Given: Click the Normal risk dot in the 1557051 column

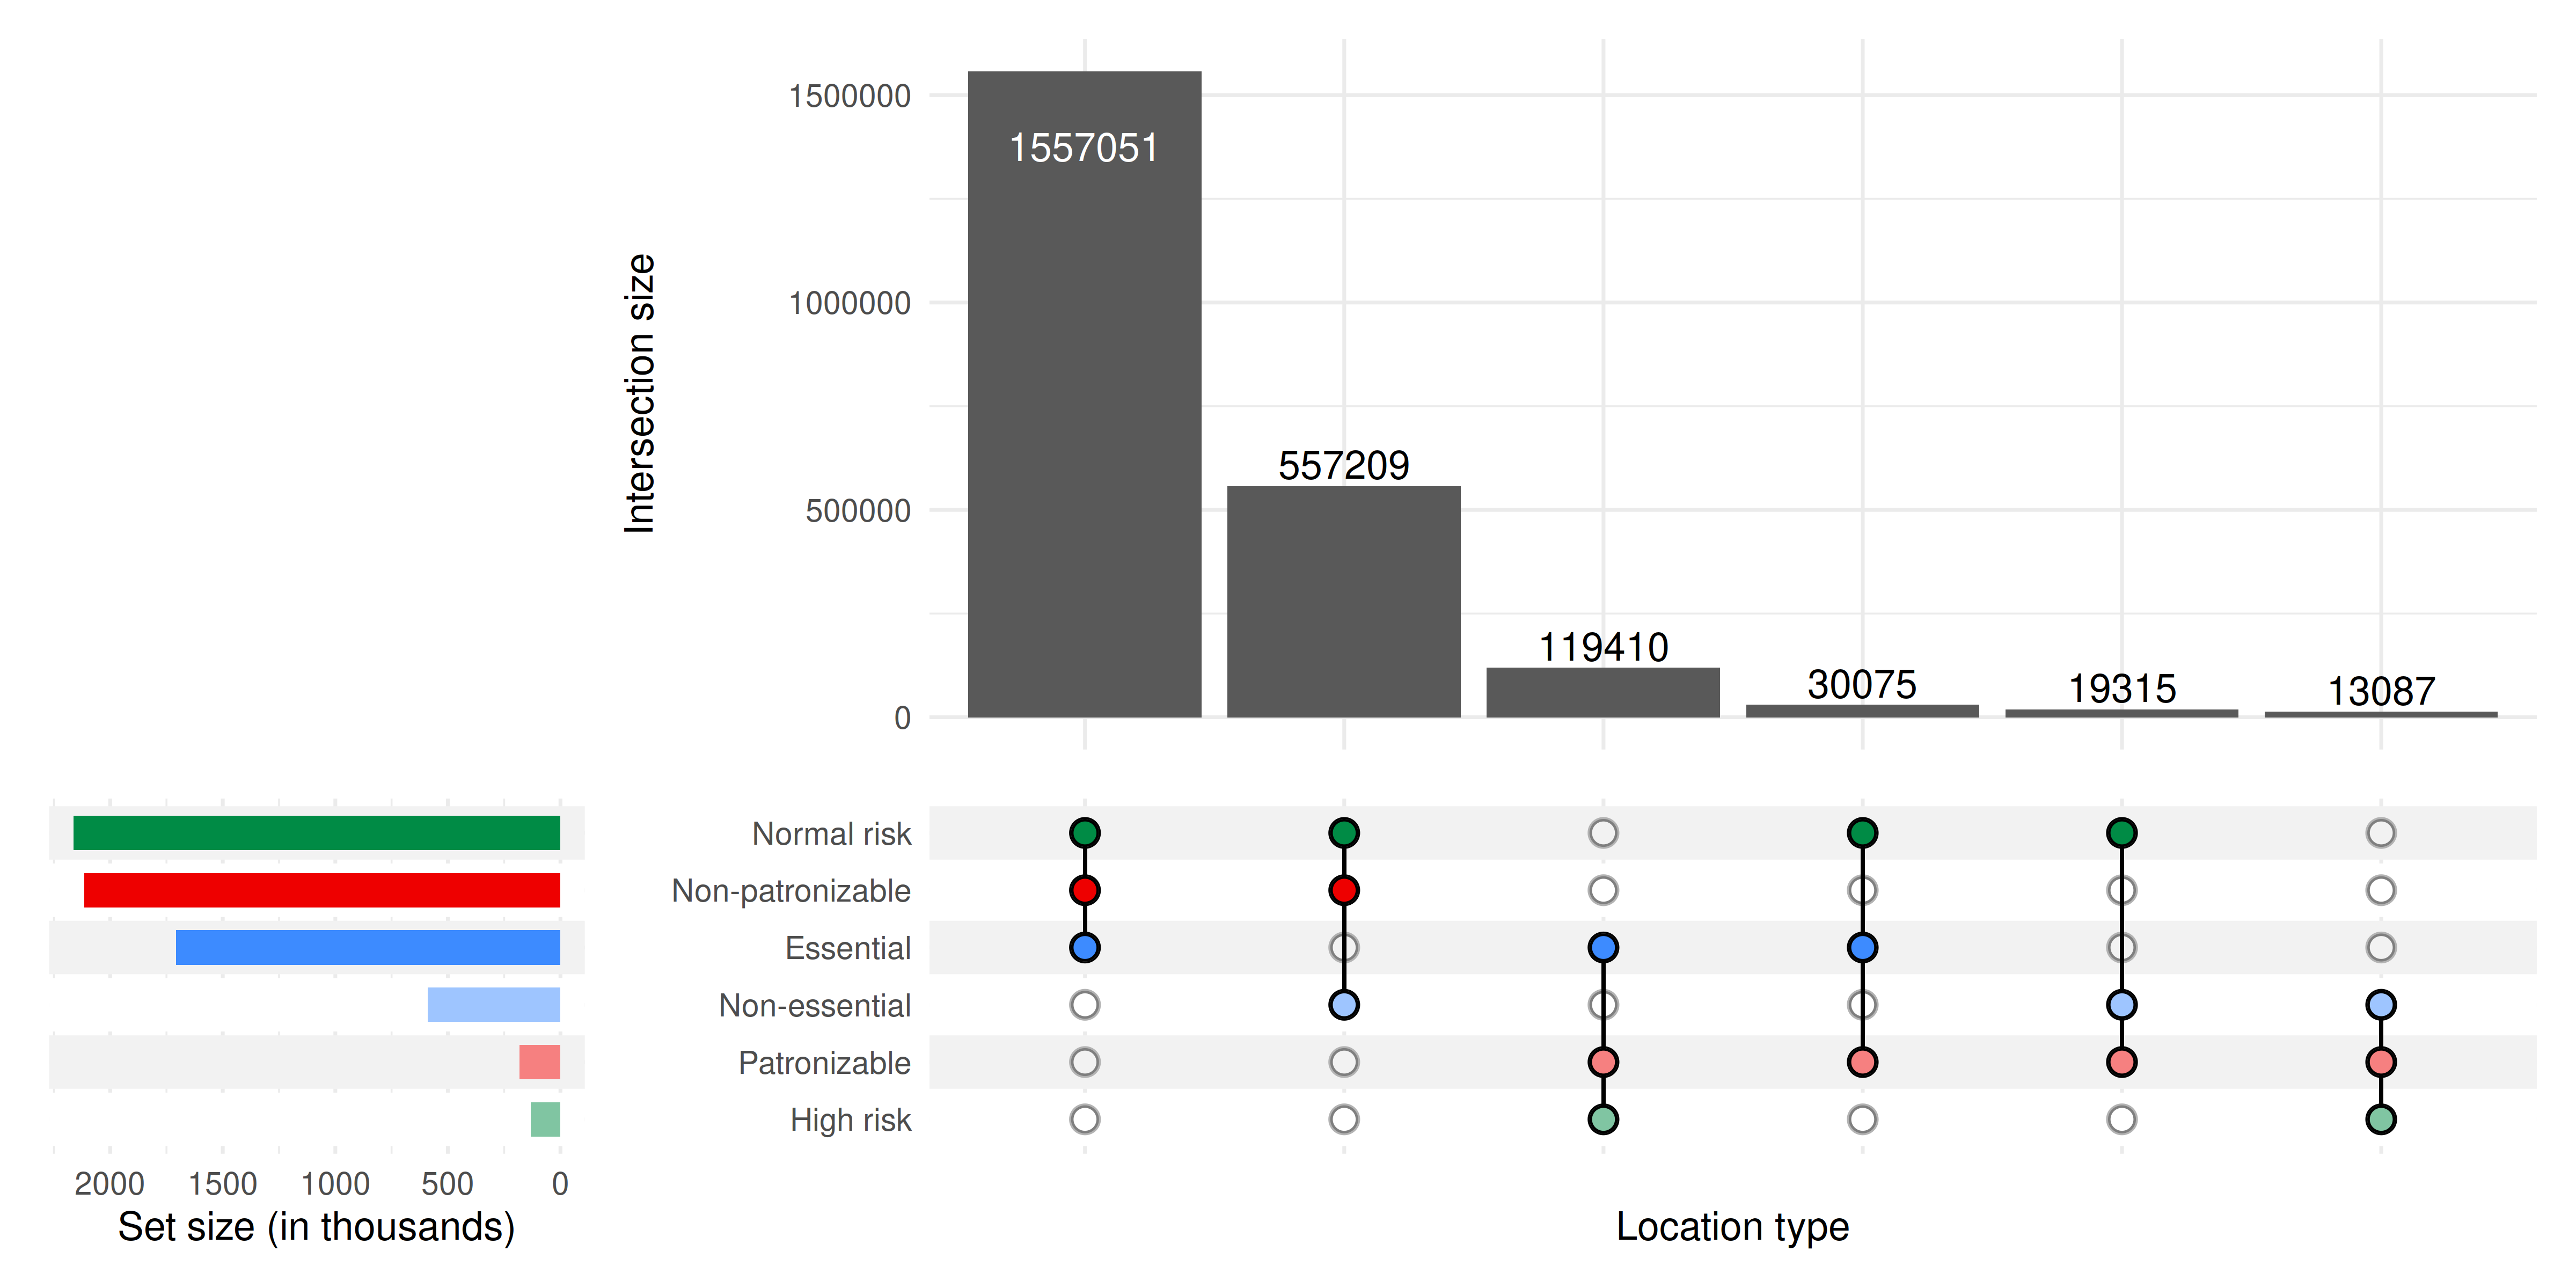Looking at the screenshot, I should pyautogui.click(x=1084, y=833).
